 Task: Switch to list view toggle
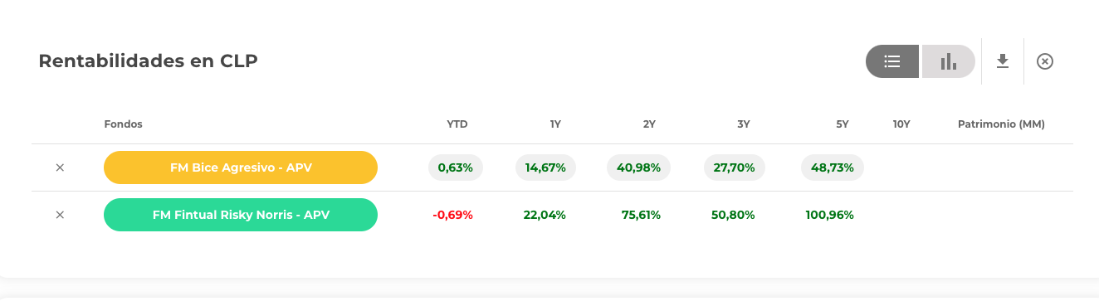tap(892, 61)
